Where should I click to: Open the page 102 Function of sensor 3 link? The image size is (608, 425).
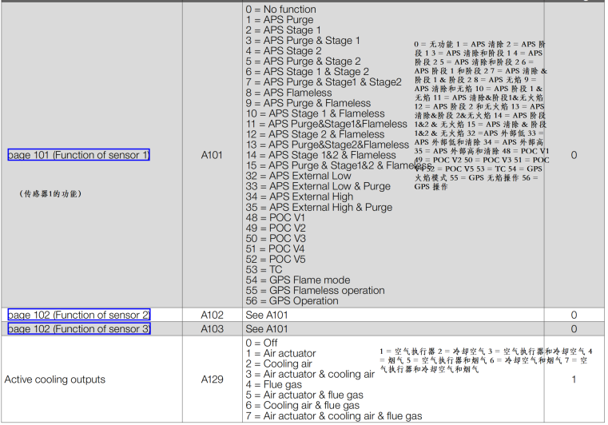click(x=78, y=329)
